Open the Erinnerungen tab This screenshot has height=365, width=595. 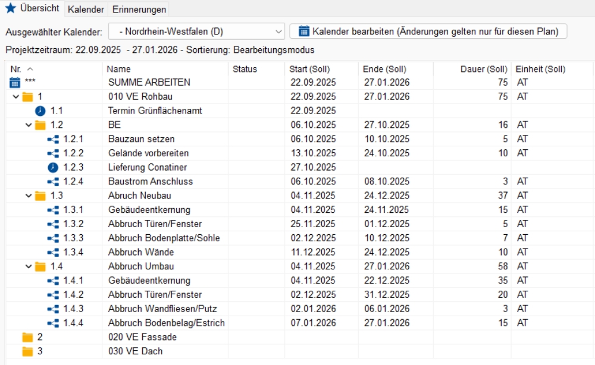(139, 10)
